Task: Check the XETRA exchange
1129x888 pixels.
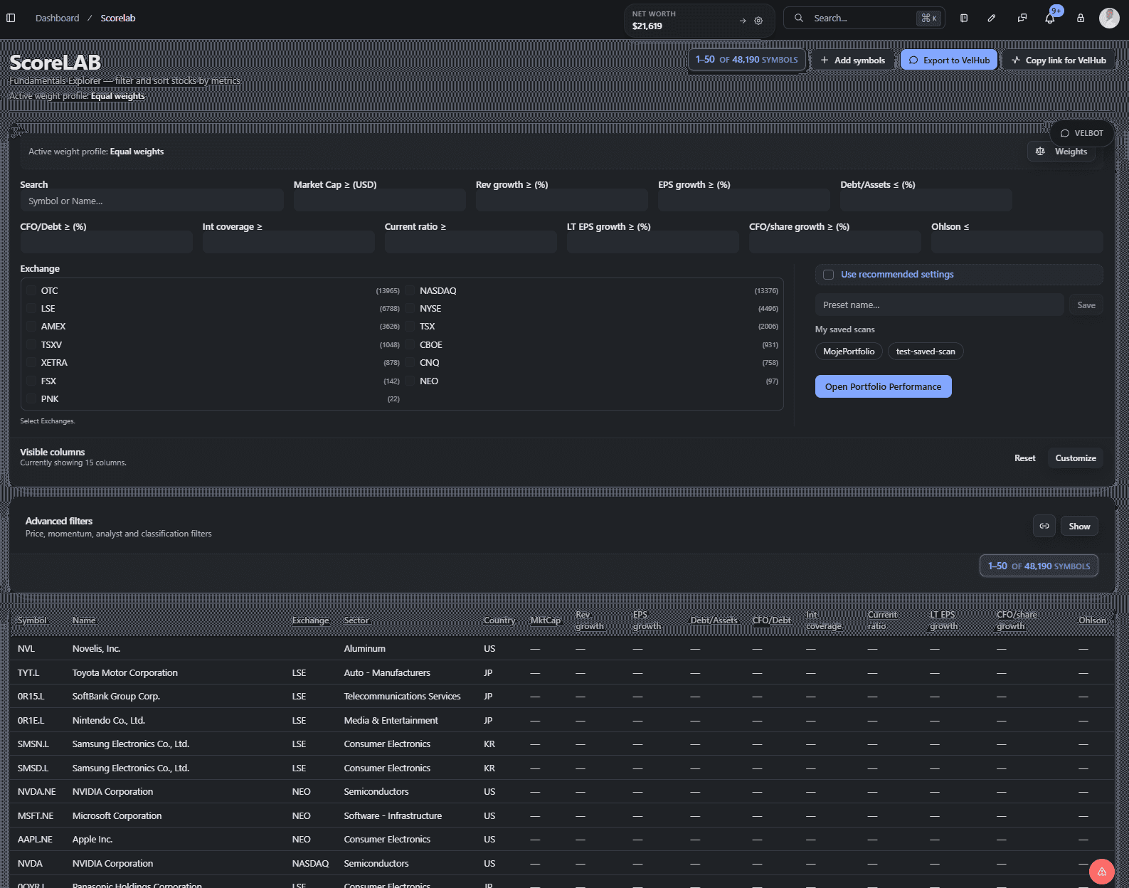Action: 31,362
